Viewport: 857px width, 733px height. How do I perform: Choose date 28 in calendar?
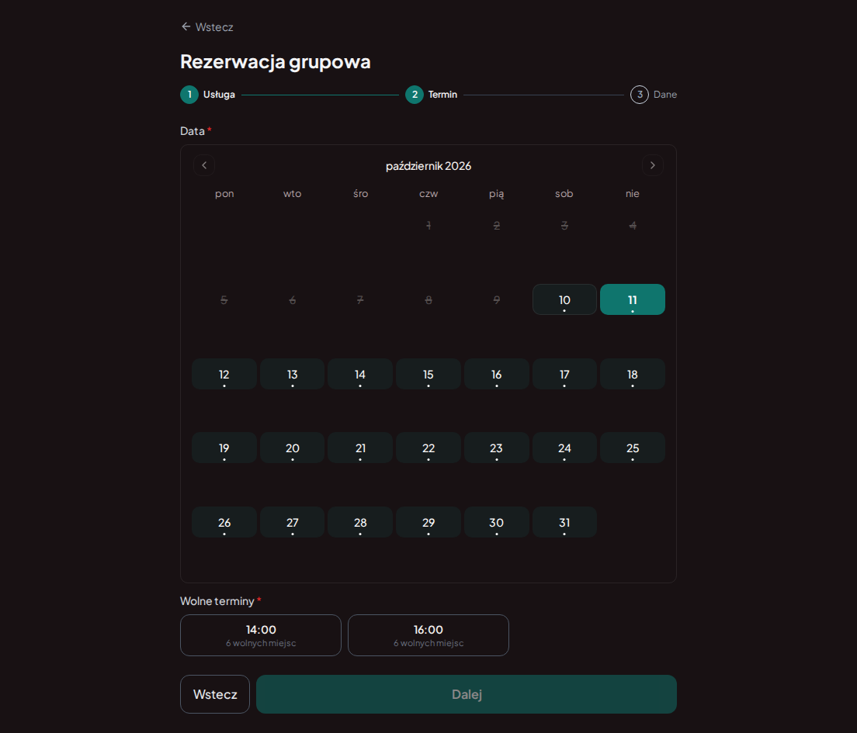(360, 522)
